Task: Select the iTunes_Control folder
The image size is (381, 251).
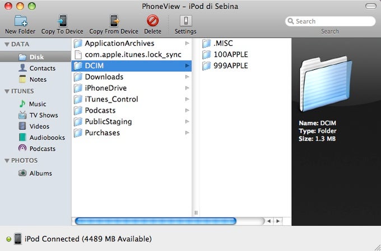Action: [132, 99]
